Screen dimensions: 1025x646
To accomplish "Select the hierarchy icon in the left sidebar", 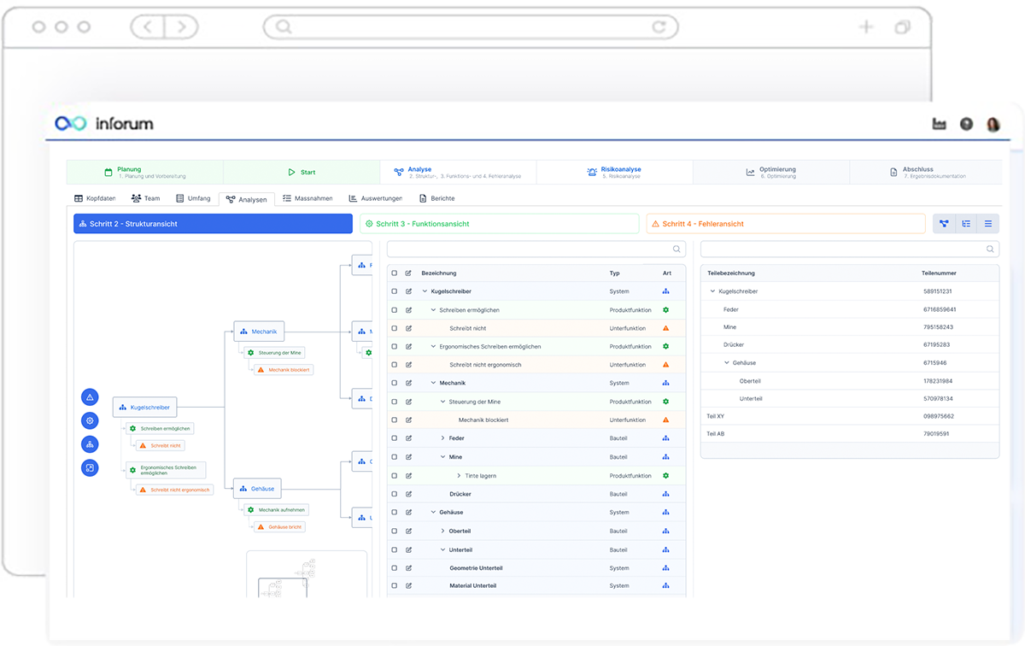I will pyautogui.click(x=90, y=443).
